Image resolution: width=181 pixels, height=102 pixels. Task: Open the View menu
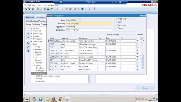click(x=34, y=5)
